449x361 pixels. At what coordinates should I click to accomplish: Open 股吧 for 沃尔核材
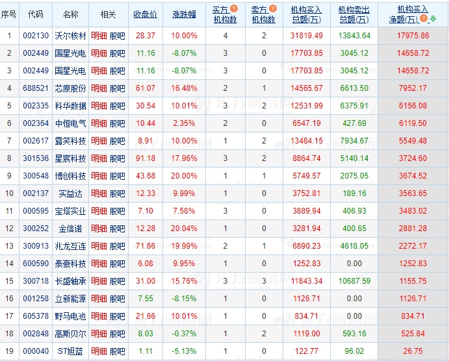[118, 36]
